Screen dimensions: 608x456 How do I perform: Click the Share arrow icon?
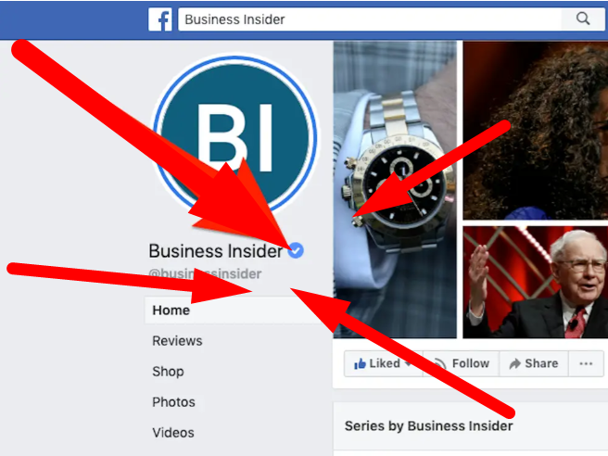tap(514, 363)
